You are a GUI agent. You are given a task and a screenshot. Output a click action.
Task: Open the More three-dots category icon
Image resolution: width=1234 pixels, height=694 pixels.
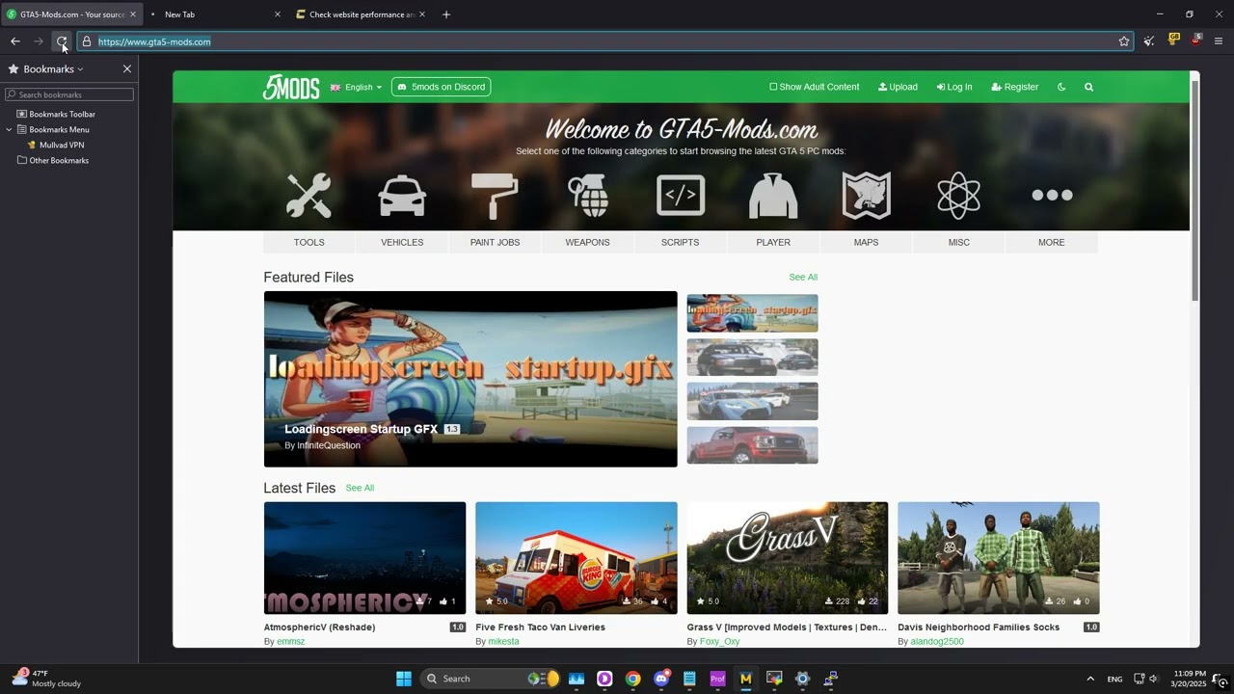[x=1052, y=196]
